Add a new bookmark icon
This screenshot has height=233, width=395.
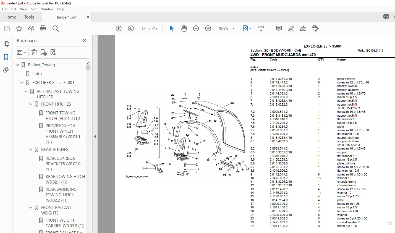[x=43, y=52]
